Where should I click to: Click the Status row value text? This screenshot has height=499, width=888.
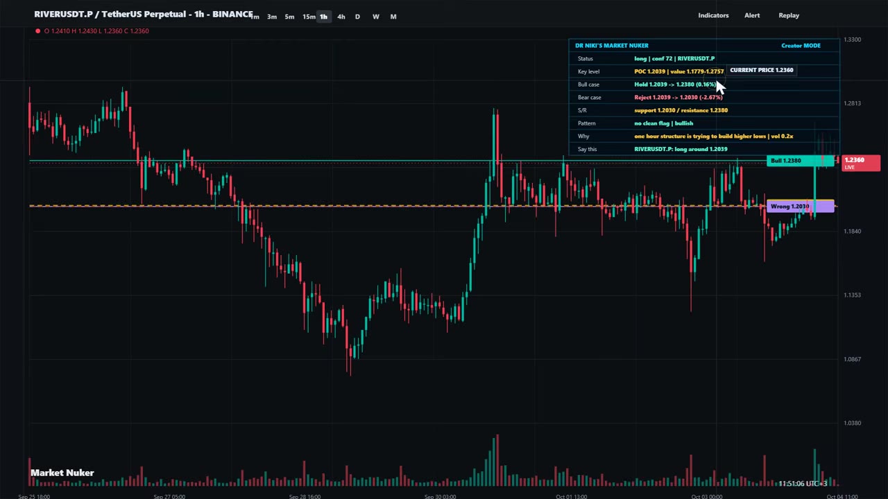tap(674, 59)
